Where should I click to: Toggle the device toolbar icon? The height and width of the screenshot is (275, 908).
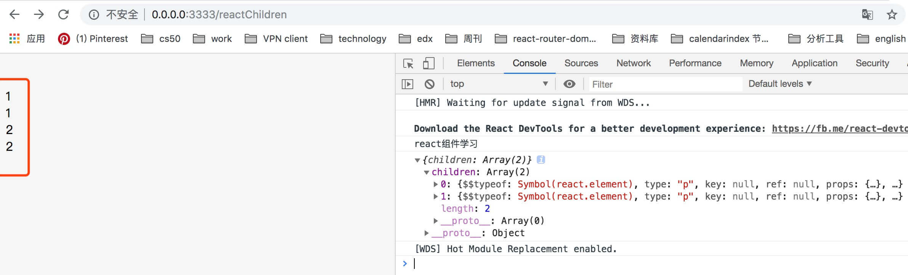pyautogui.click(x=429, y=63)
